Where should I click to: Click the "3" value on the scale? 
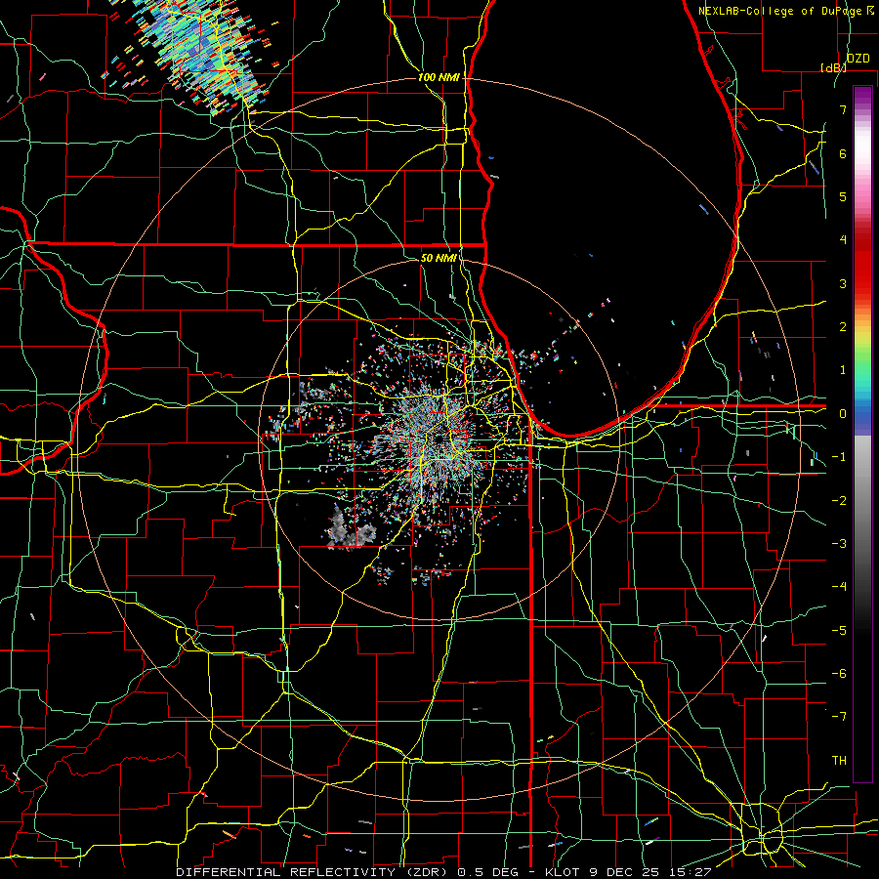click(843, 283)
